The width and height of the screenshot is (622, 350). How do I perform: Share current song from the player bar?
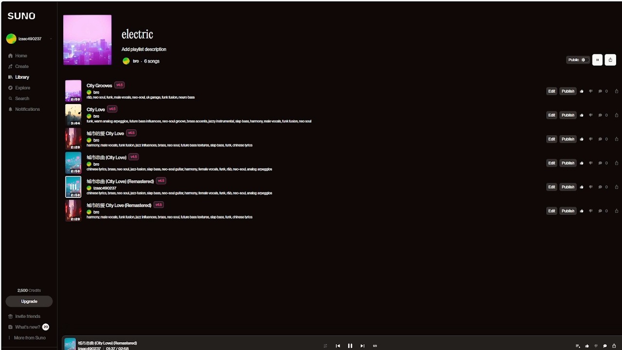click(x=614, y=346)
